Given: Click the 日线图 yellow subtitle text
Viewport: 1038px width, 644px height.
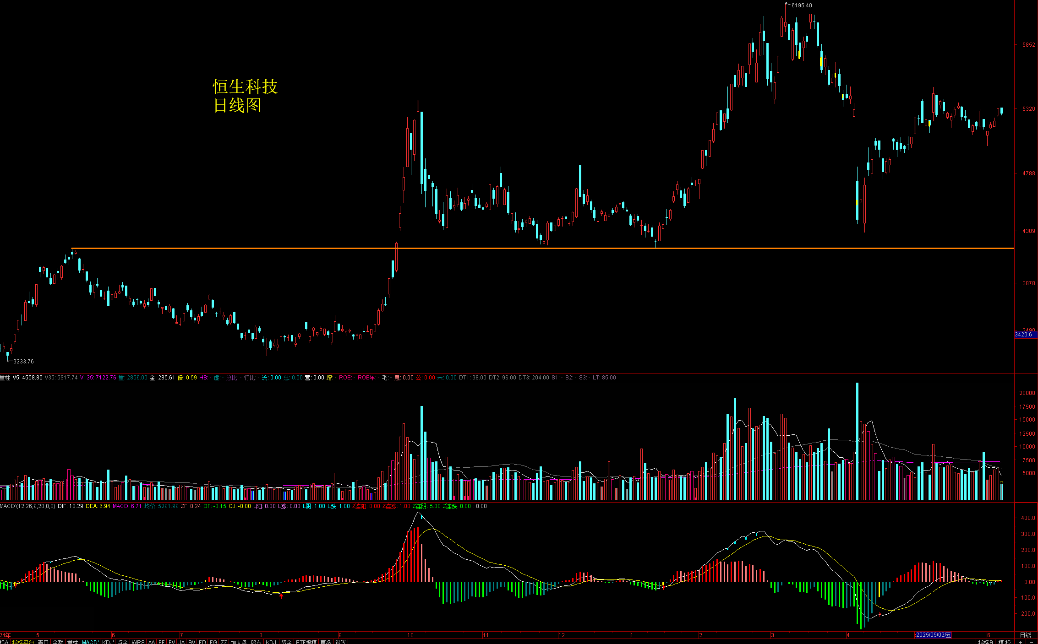Looking at the screenshot, I should tap(237, 105).
